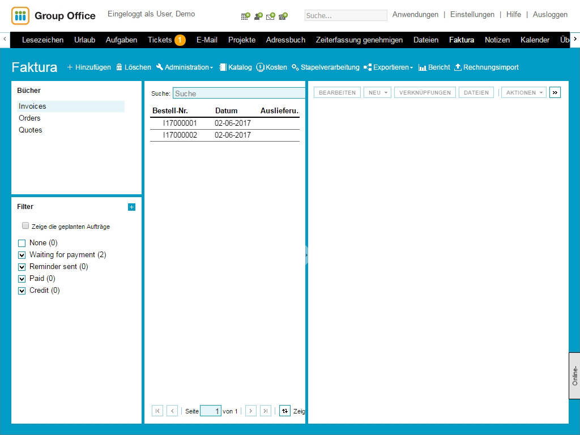Uncheck Waiting for payment filter
This screenshot has width=580, height=435.
22,255
